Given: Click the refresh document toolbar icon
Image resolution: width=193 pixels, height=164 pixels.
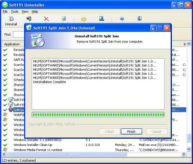Looking at the screenshot, I should (64, 19).
